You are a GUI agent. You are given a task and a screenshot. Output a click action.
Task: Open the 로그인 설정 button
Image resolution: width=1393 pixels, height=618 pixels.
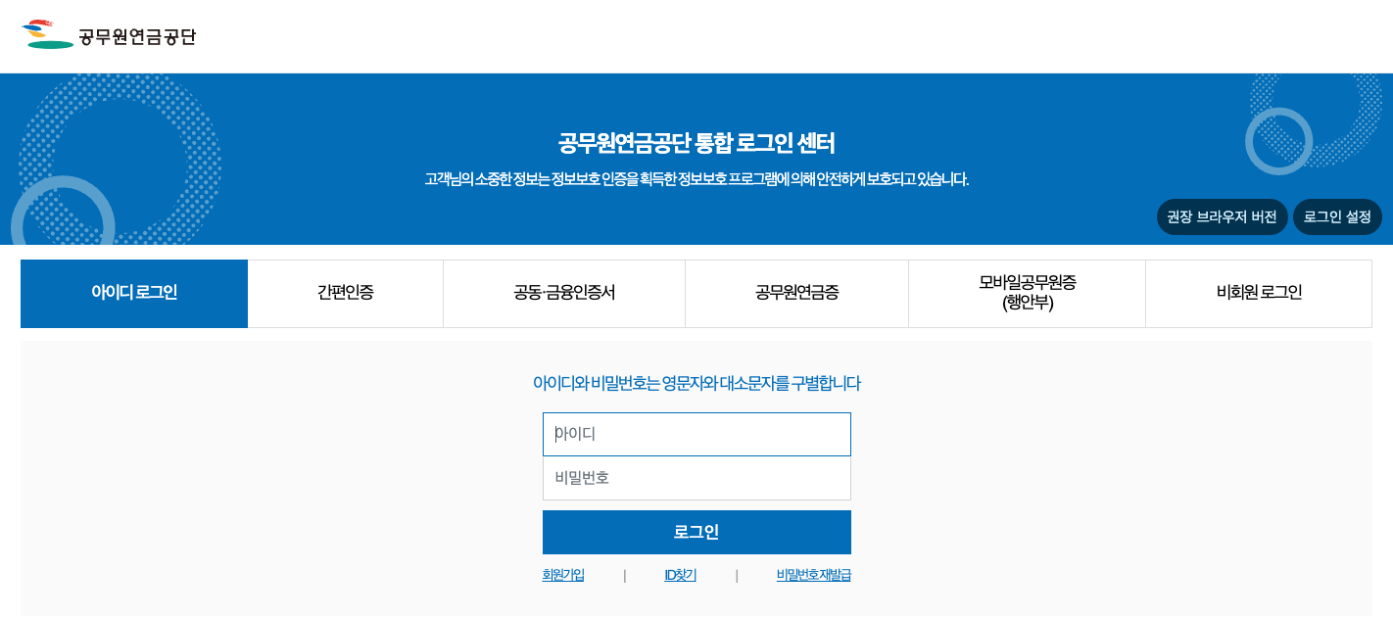click(x=1337, y=217)
